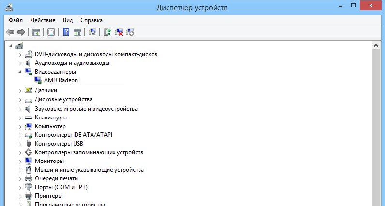Open the Справка menu

tap(92, 20)
